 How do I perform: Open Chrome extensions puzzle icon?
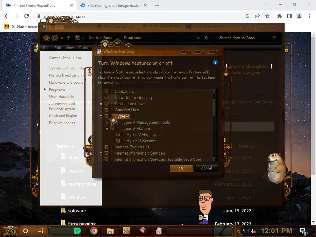[280, 16]
